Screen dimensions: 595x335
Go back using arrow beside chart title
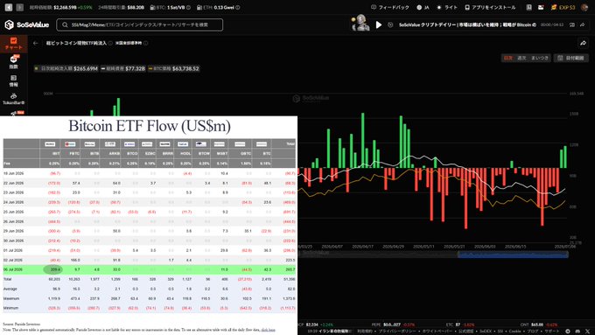[36, 43]
